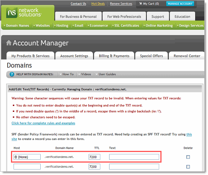The image size is (208, 175).
Task: Focus the Text field in the first row
Action: coord(134,157)
